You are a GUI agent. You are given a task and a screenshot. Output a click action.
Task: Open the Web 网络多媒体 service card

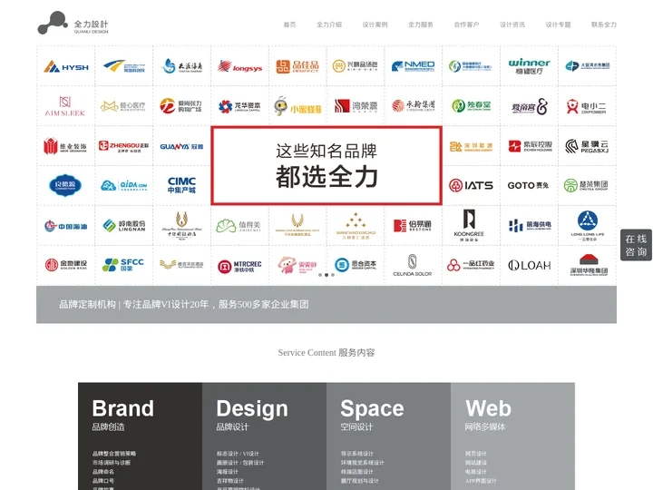tap(512, 436)
